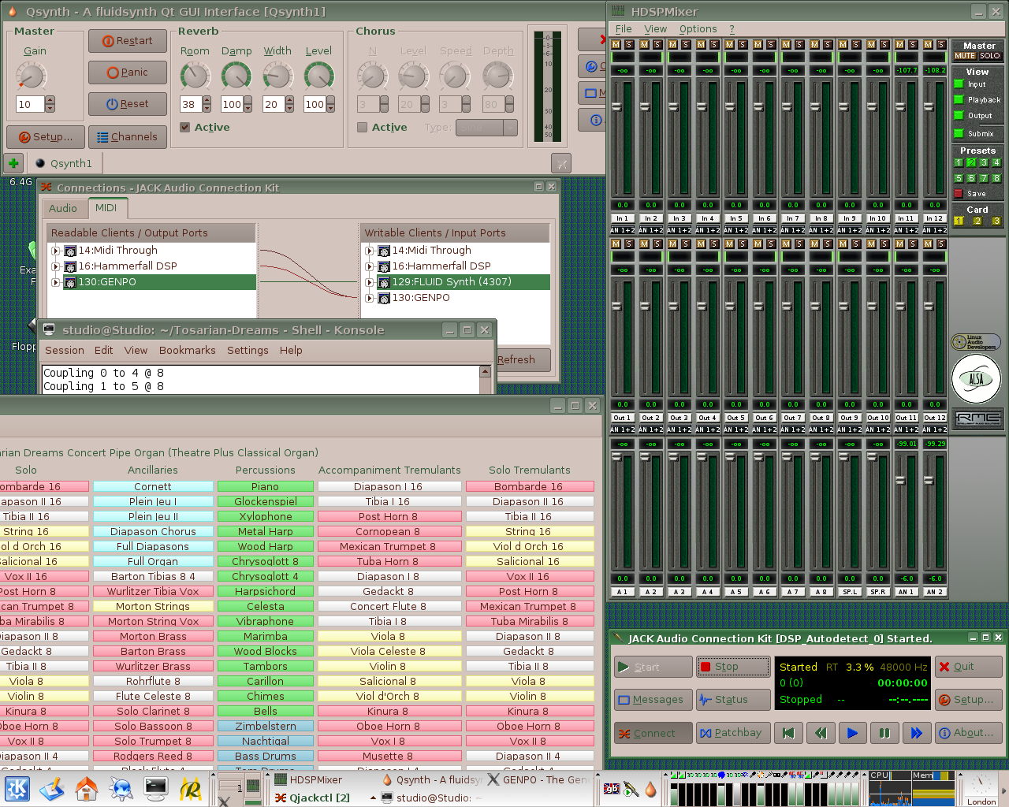Screen dimensions: 1009x807
Task: Open JACK Status window
Action: click(733, 700)
